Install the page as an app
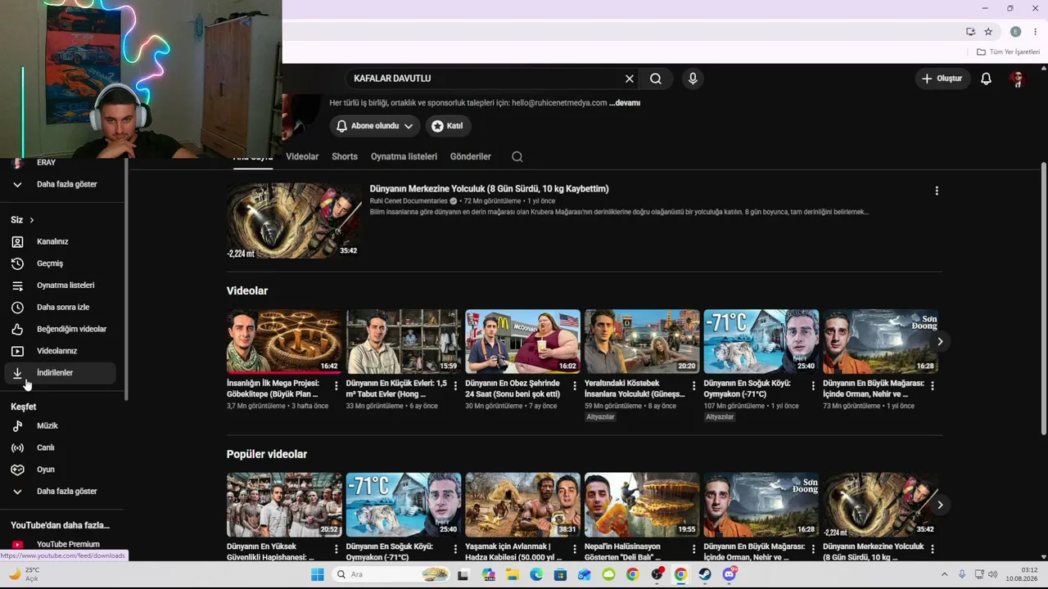Viewport: 1048px width, 589px height. pos(970,32)
